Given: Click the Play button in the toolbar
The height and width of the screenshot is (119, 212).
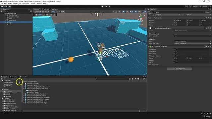Looking at the screenshot, I should pos(102,6).
